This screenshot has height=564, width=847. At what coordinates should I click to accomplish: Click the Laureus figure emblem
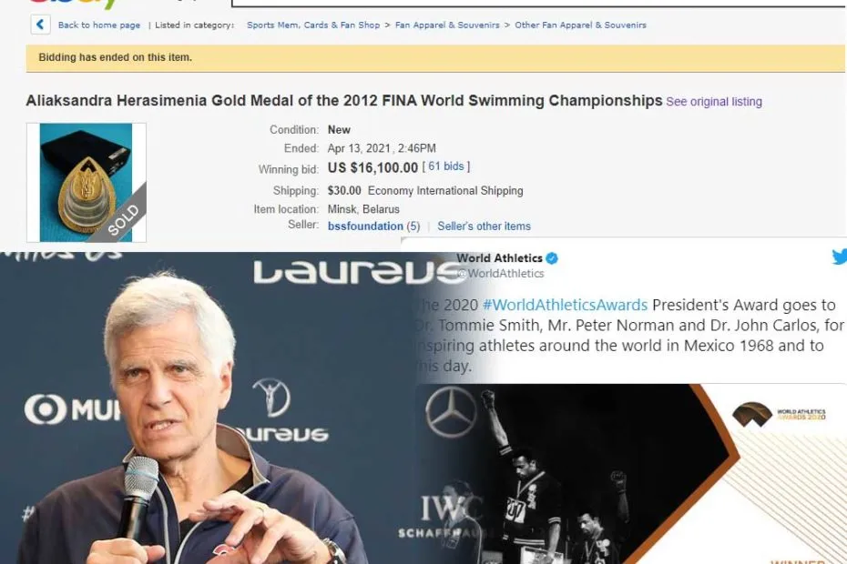271,398
